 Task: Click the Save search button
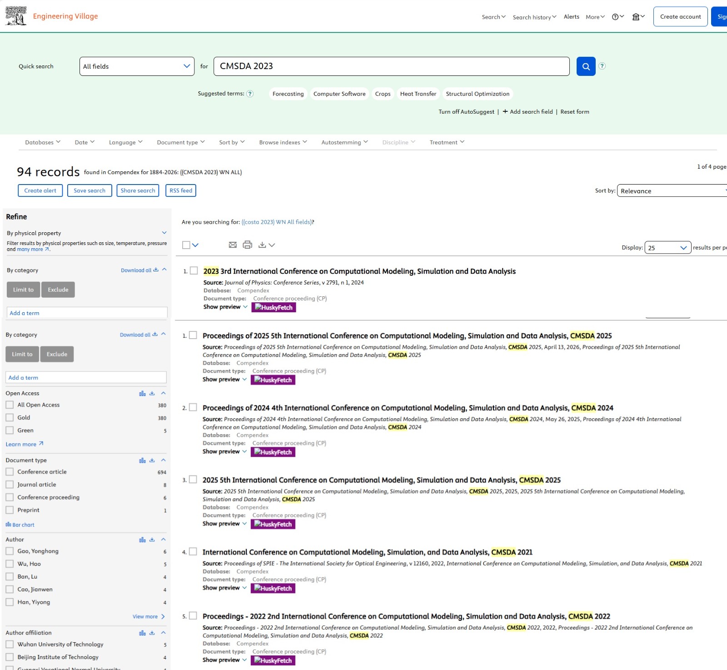90,190
